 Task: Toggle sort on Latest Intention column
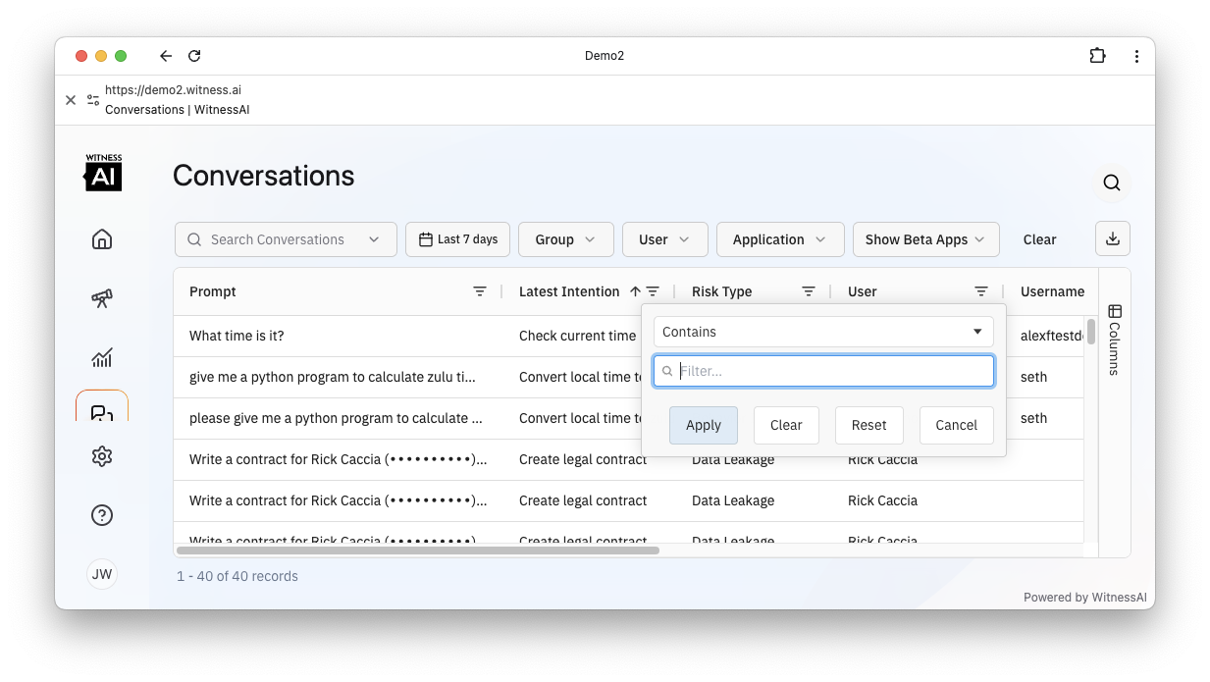[569, 291]
